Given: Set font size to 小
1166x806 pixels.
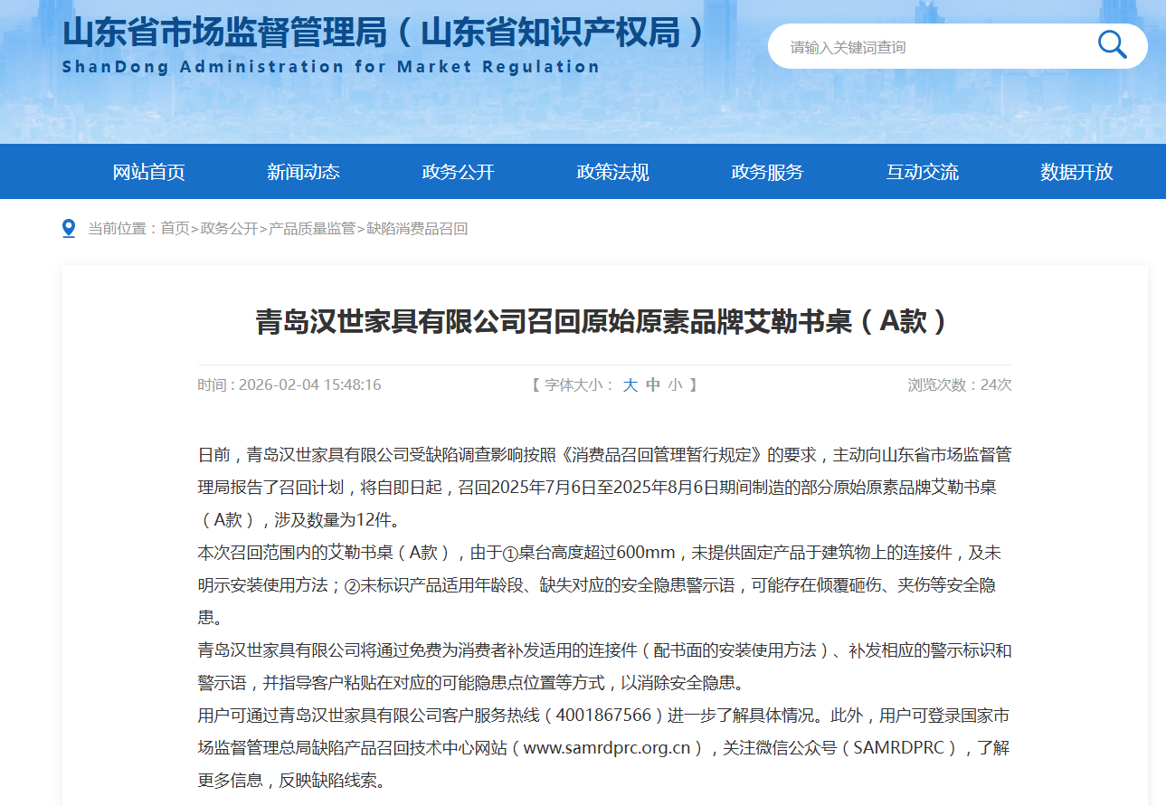Looking at the screenshot, I should (x=676, y=385).
